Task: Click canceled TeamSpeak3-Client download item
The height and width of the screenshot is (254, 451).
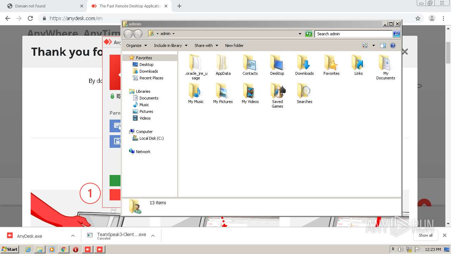Action: [x=117, y=236]
